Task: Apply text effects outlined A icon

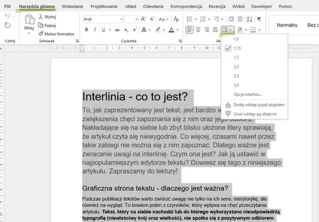Action: pos(144,30)
